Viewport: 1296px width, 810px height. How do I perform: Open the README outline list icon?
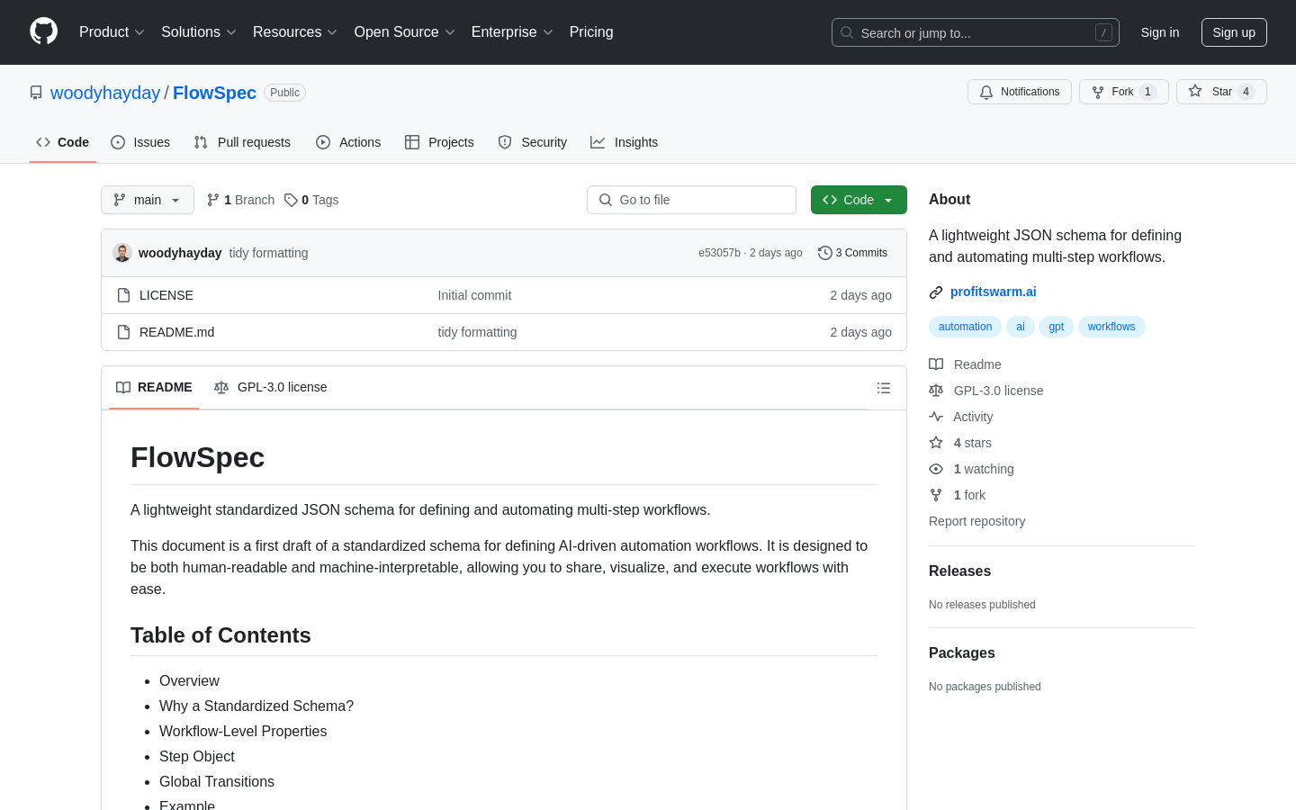pyautogui.click(x=884, y=388)
